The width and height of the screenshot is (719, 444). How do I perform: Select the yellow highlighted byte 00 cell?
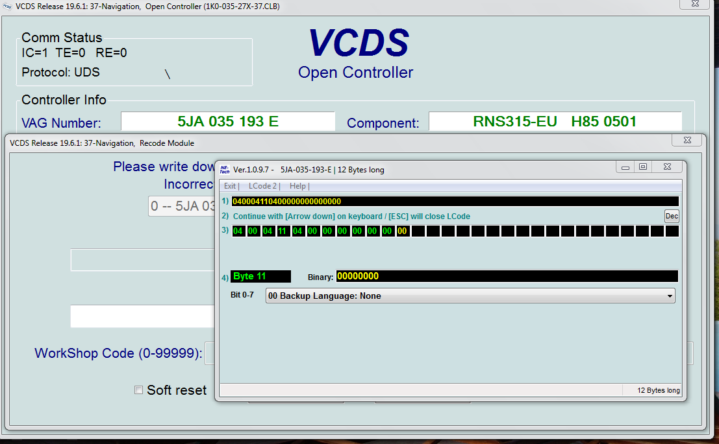(402, 231)
